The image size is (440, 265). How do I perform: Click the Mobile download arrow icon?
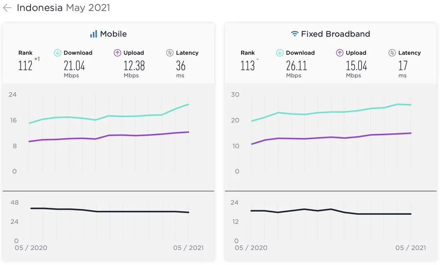[x=57, y=53]
